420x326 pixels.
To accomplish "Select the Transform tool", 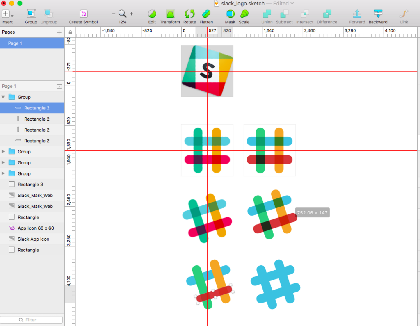I will tap(170, 14).
